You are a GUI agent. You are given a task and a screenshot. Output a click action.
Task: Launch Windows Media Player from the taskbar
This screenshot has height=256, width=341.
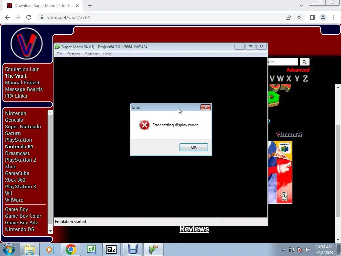coord(50,249)
